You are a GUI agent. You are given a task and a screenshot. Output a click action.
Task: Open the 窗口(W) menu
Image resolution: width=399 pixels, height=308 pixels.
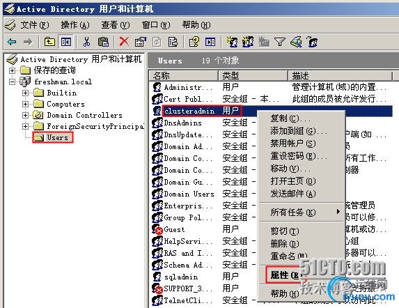coord(156,25)
